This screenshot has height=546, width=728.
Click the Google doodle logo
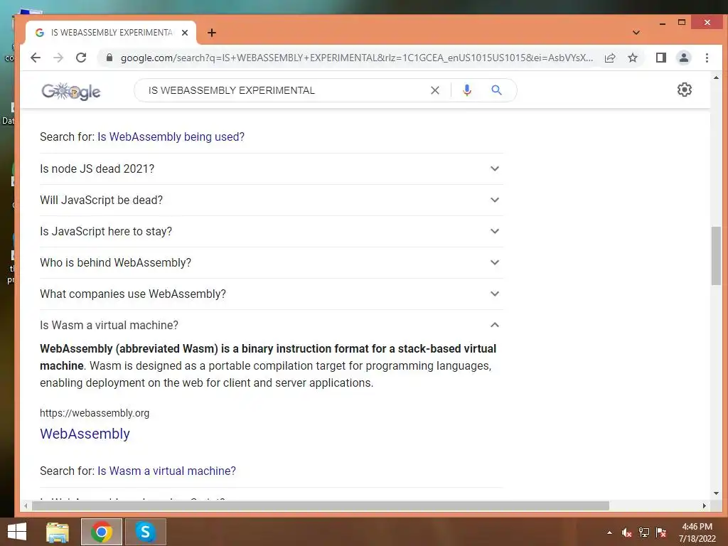point(71,91)
